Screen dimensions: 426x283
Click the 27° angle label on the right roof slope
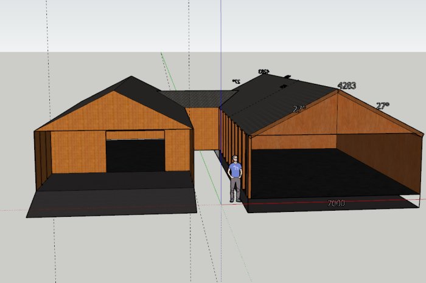[383, 106]
